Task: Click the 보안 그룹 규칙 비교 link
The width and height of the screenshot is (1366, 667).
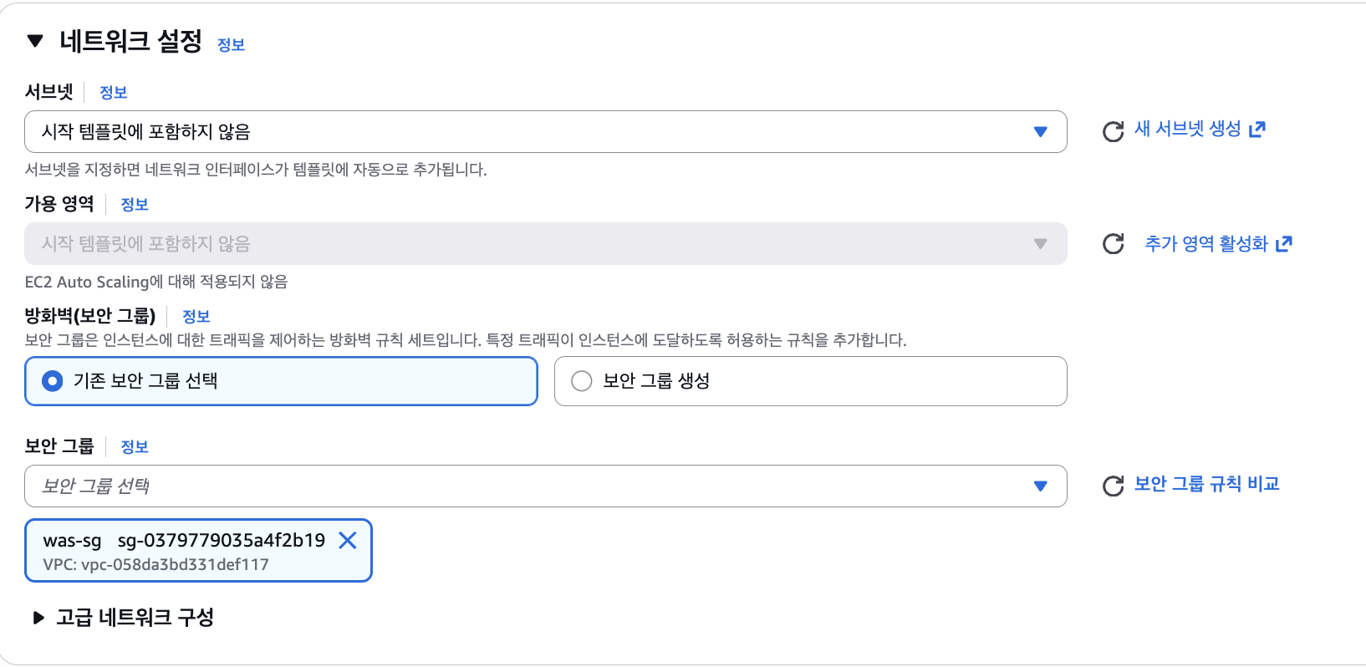Action: click(1206, 484)
